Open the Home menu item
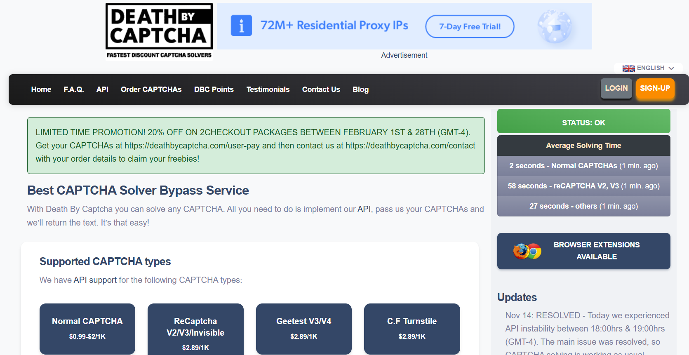 click(x=41, y=89)
